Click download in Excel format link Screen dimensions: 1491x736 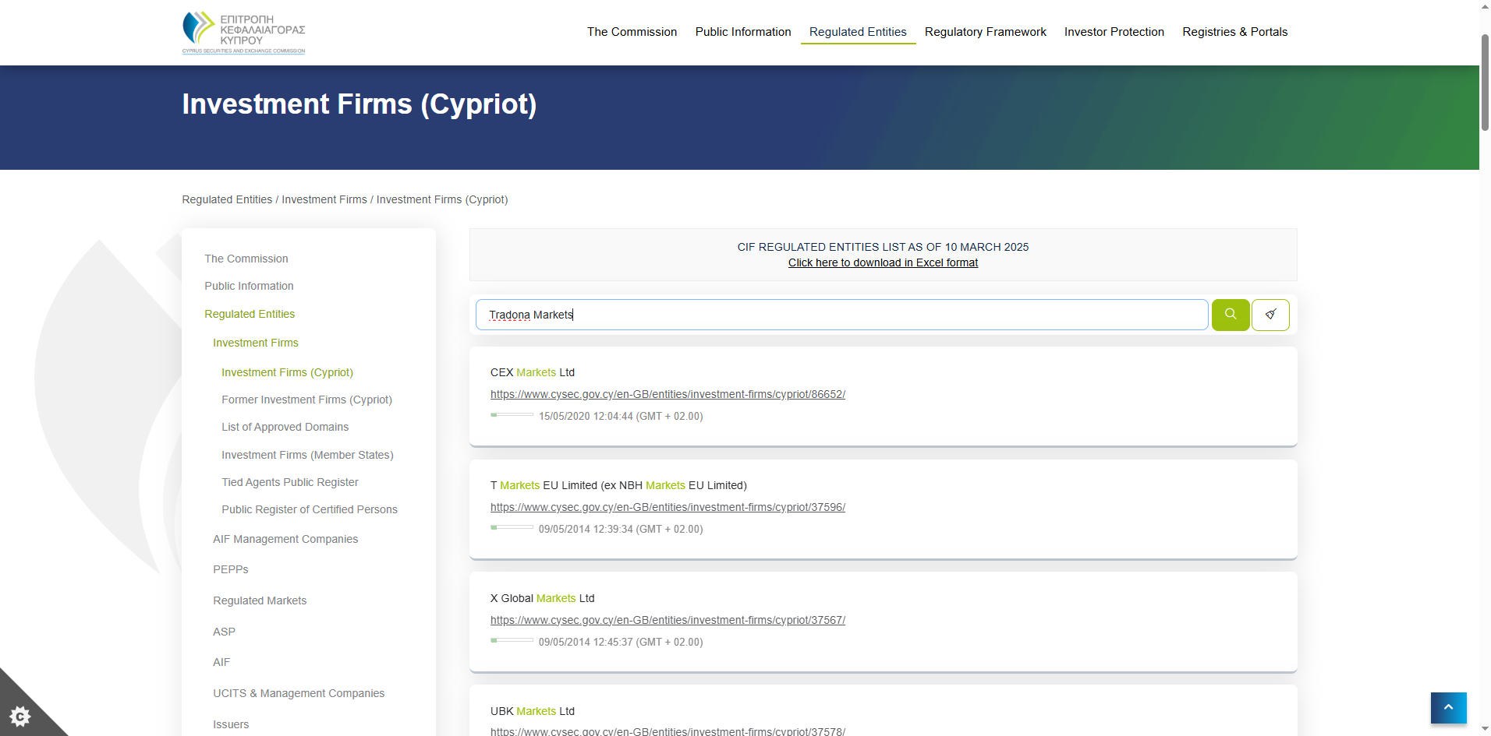click(883, 262)
